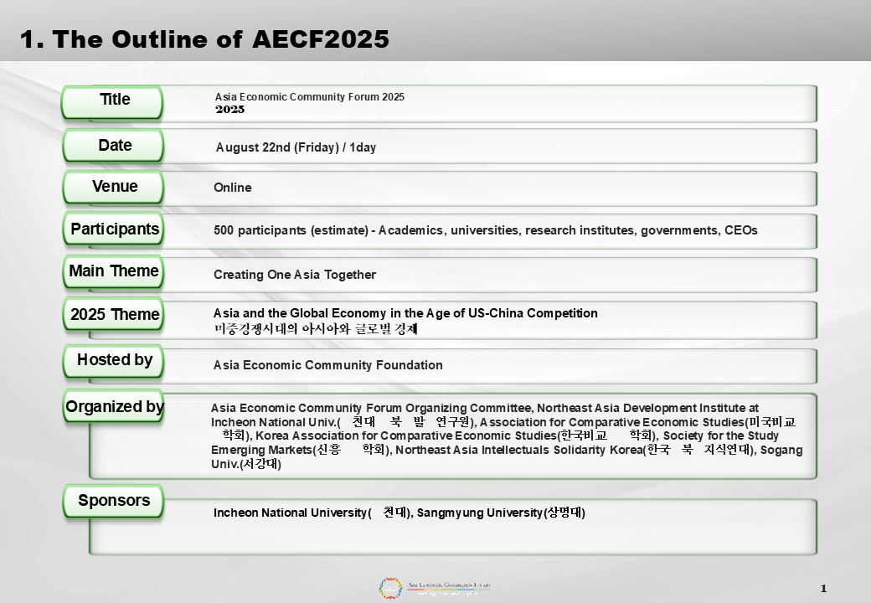
Task: Select the green '2025 Theme' label box
Action: click(113, 314)
